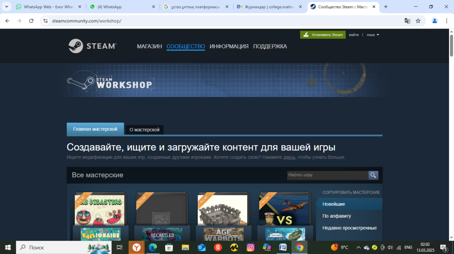The height and width of the screenshot is (254, 454).
Task: View site information icon in address bar
Action: tap(46, 21)
